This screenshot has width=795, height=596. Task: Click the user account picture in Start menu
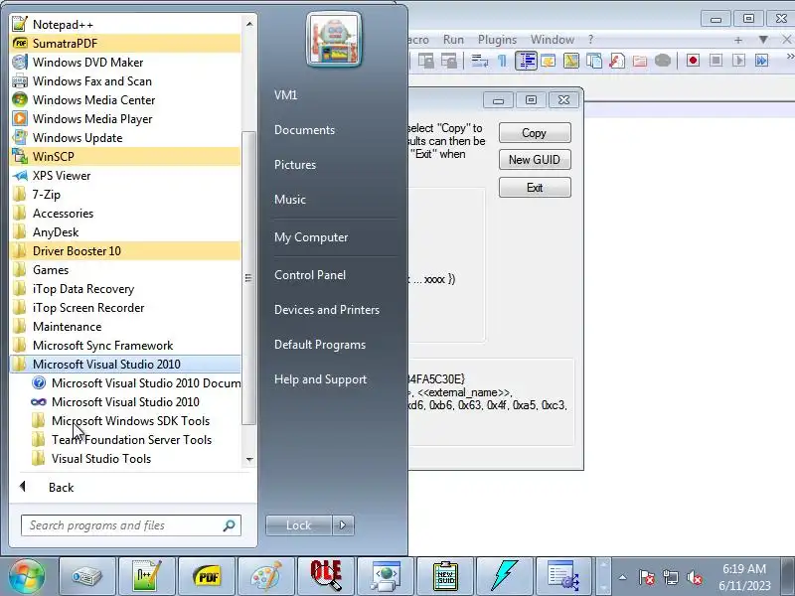[334, 41]
